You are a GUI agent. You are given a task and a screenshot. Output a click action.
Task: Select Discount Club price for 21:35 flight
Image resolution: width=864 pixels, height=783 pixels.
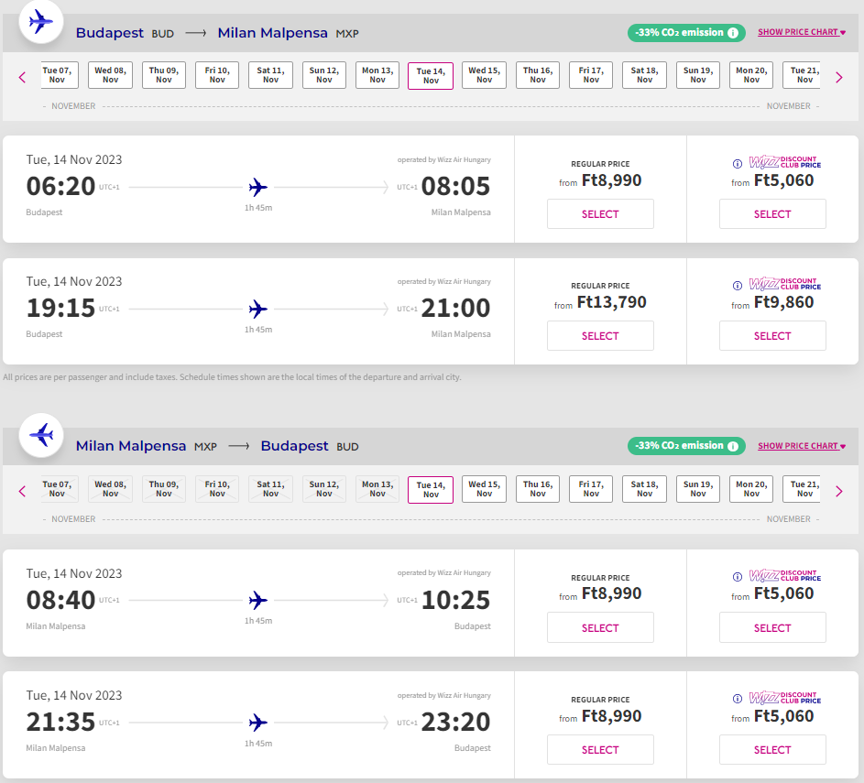coord(772,750)
